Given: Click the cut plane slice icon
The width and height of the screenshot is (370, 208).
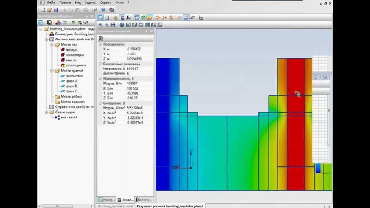Looking at the screenshot, I should (x=193, y=18).
